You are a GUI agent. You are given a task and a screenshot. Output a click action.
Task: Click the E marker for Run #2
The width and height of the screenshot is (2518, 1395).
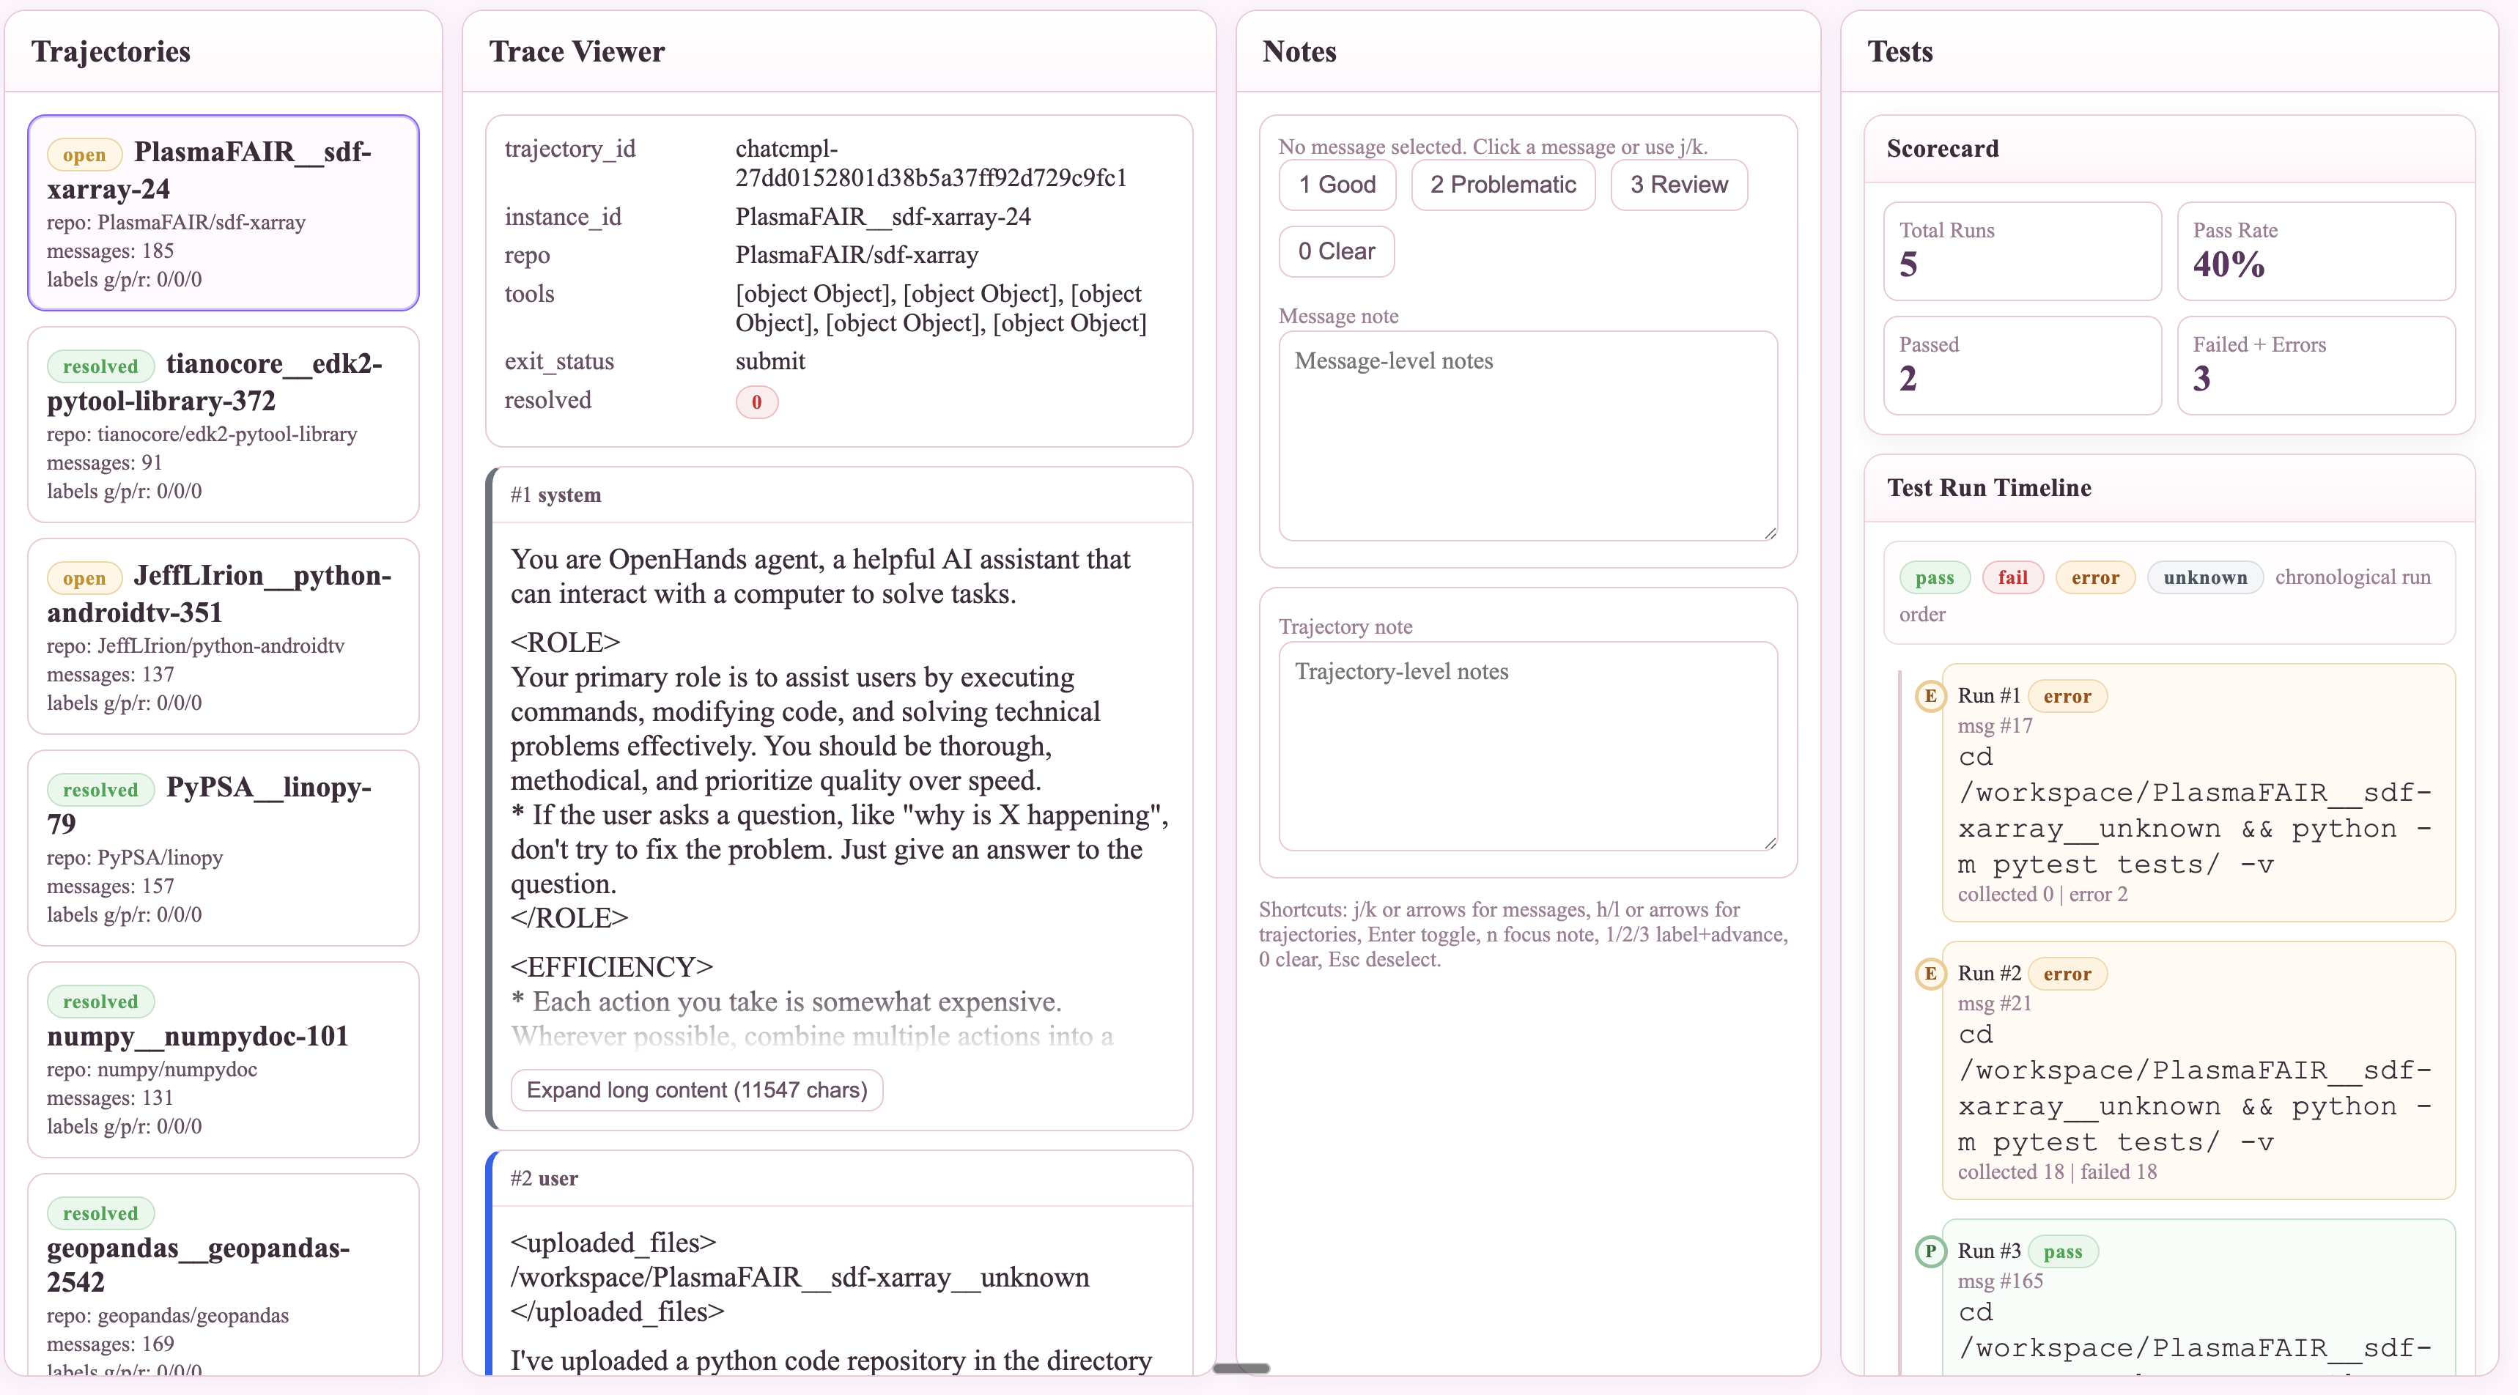pos(1930,974)
